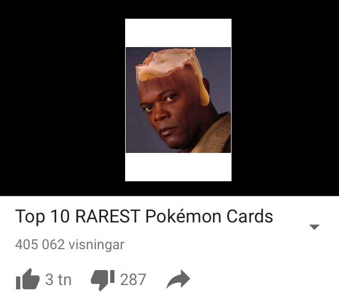Tap the video title "Top 10 RAREST Pokémon Cards"
339x300 pixels.
click(x=144, y=216)
